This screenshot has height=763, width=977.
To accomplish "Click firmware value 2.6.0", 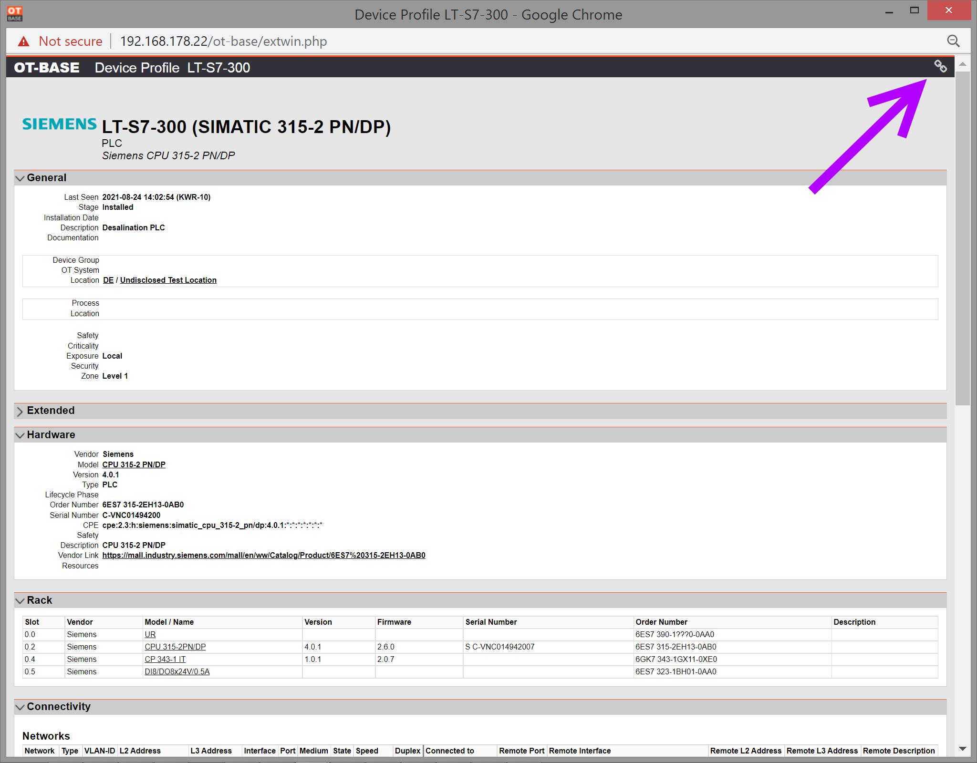I will (x=386, y=647).
